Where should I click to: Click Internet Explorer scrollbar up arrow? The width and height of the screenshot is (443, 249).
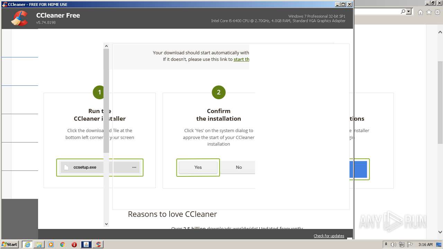point(440,32)
